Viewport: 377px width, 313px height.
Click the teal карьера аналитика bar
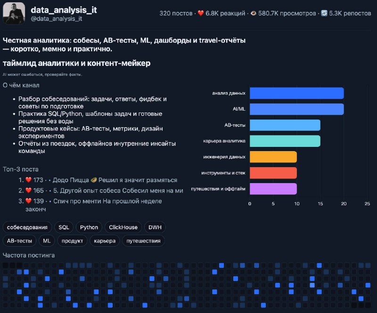[285, 141]
